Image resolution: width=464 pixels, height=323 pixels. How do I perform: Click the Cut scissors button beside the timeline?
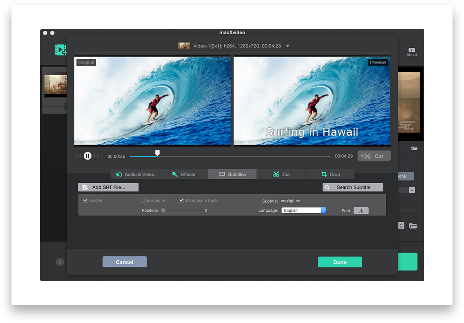click(374, 156)
